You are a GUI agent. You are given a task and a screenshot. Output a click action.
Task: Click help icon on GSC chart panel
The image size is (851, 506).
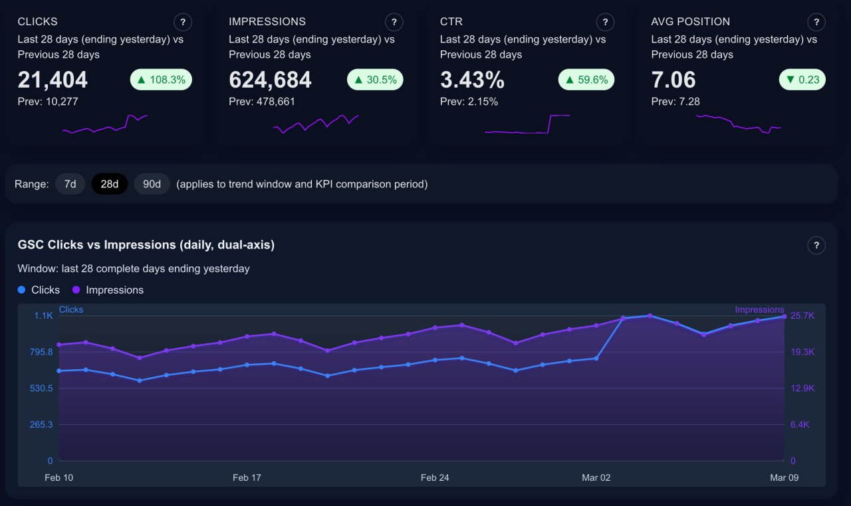click(x=816, y=245)
